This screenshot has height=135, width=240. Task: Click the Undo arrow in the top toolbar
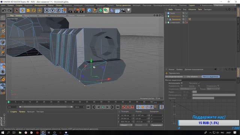point(4,10)
